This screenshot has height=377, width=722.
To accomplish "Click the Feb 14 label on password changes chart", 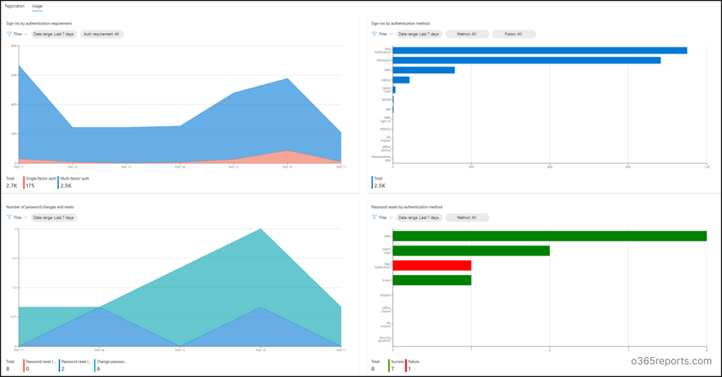I will [99, 350].
